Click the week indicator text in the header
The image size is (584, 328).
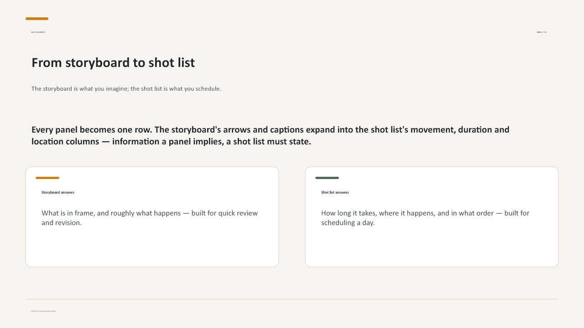pos(542,32)
